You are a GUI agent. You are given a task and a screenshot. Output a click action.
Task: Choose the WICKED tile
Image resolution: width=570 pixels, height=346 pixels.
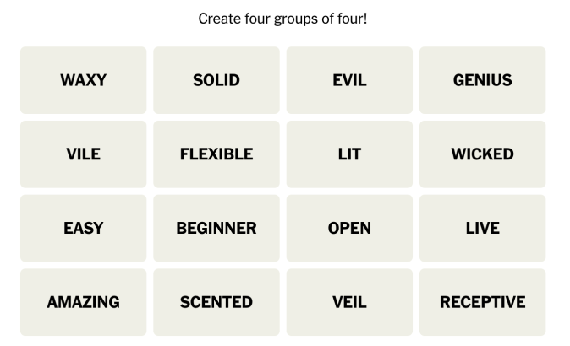[x=482, y=154]
